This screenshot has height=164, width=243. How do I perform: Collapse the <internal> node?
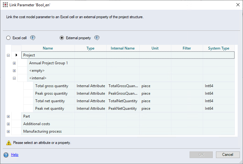point(14,78)
